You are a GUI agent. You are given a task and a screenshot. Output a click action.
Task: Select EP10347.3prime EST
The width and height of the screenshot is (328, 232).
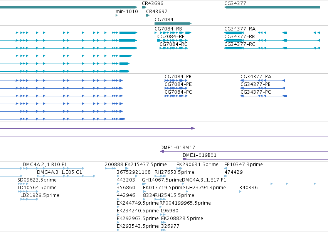(244, 165)
